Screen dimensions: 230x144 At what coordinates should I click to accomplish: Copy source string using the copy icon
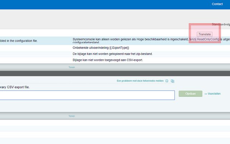tap(172, 81)
